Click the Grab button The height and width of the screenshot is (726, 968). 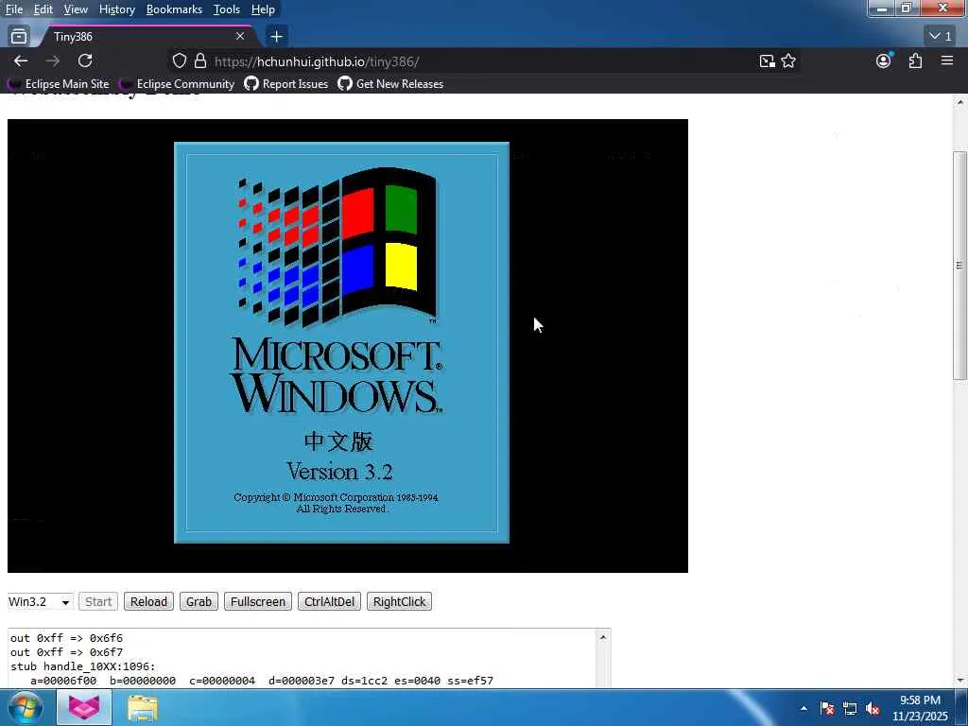tap(199, 602)
